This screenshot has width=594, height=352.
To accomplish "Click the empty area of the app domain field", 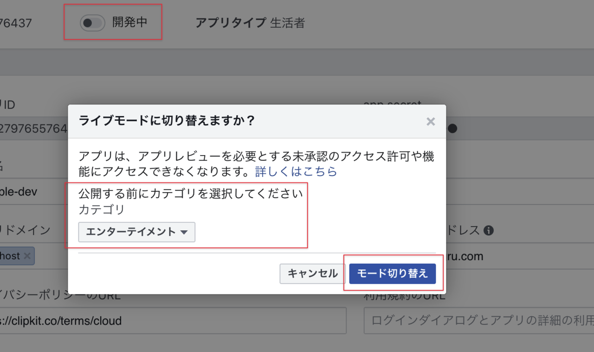I will 51,256.
